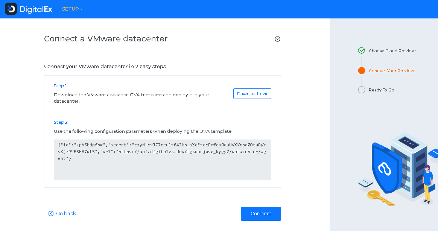Screen dimensions: 438x231
Task: Download the .ova template
Action: (252, 94)
